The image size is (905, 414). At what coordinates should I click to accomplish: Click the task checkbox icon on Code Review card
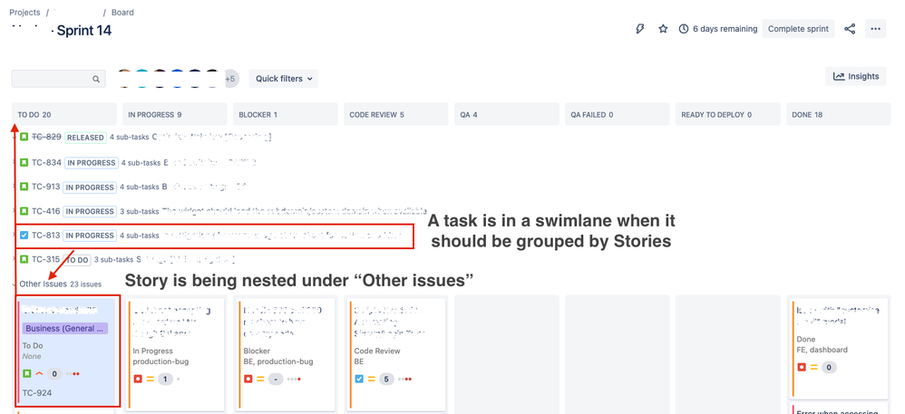click(359, 379)
